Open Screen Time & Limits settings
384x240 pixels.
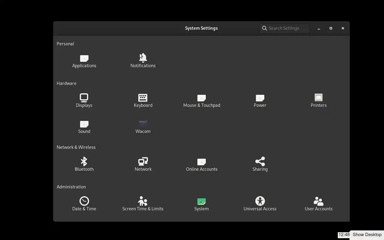(x=143, y=204)
